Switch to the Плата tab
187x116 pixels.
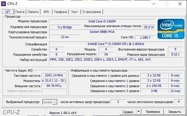[20, 12]
